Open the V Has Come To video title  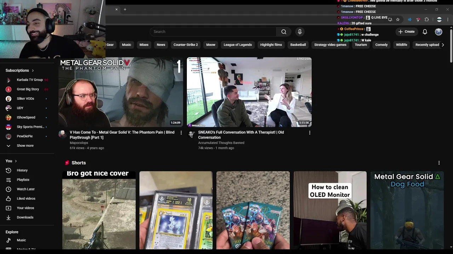(x=122, y=135)
